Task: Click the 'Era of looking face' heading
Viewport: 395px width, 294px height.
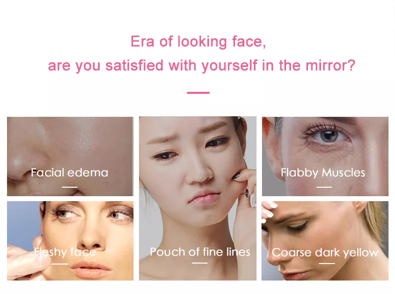Action: pyautogui.click(x=198, y=41)
